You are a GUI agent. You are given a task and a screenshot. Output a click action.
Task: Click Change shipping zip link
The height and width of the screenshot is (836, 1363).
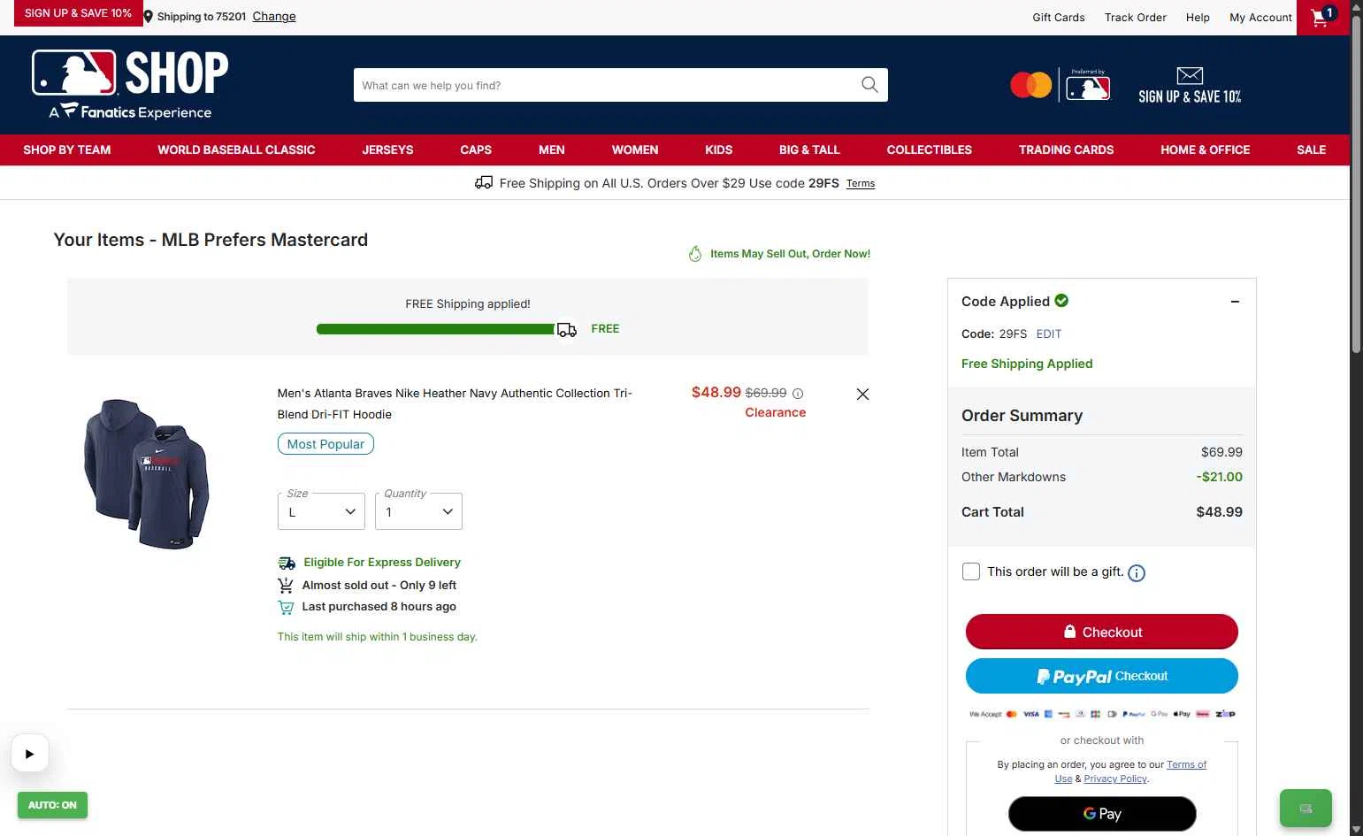coord(274,17)
